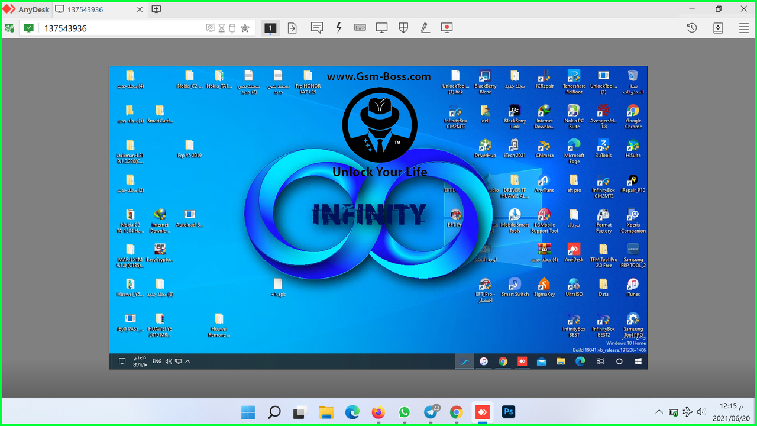The width and height of the screenshot is (757, 426).
Task: Select remote monitor 1 in AnyDesk
Action: coord(270,28)
